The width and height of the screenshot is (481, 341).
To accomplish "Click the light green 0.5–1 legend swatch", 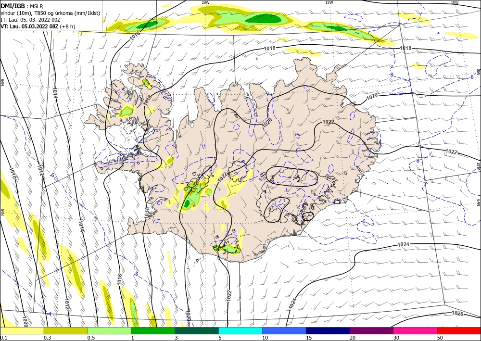I will click(109, 330).
